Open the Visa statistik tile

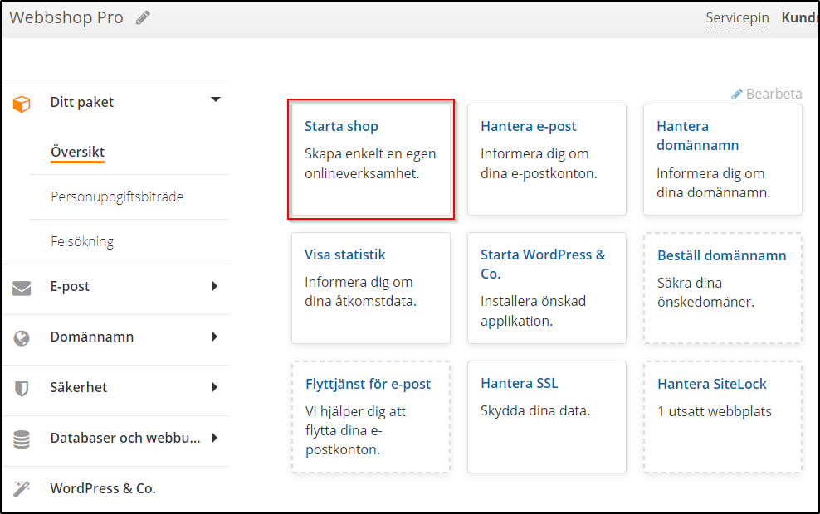coord(370,288)
